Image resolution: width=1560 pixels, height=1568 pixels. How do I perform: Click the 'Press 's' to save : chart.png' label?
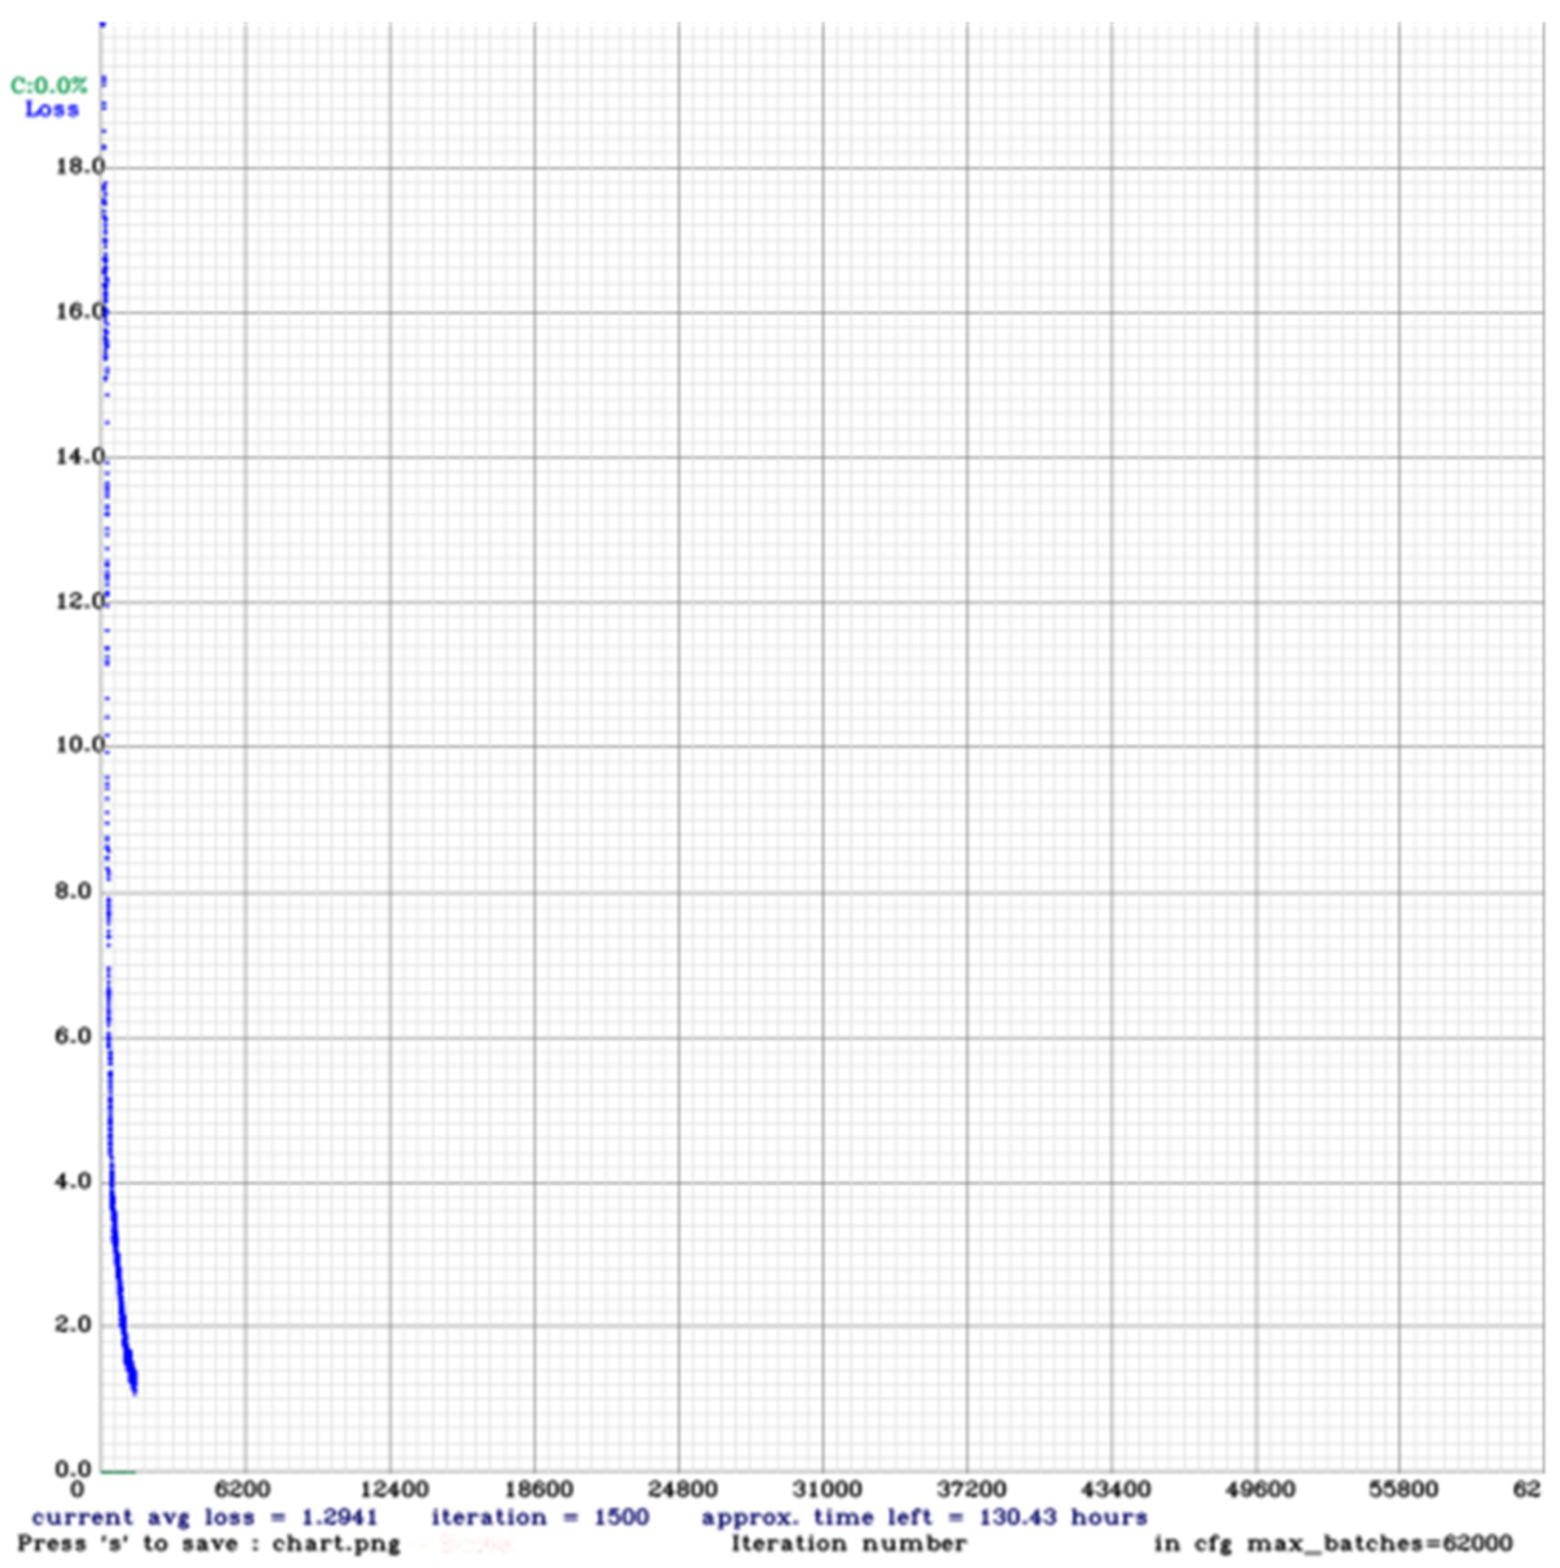(x=209, y=1543)
